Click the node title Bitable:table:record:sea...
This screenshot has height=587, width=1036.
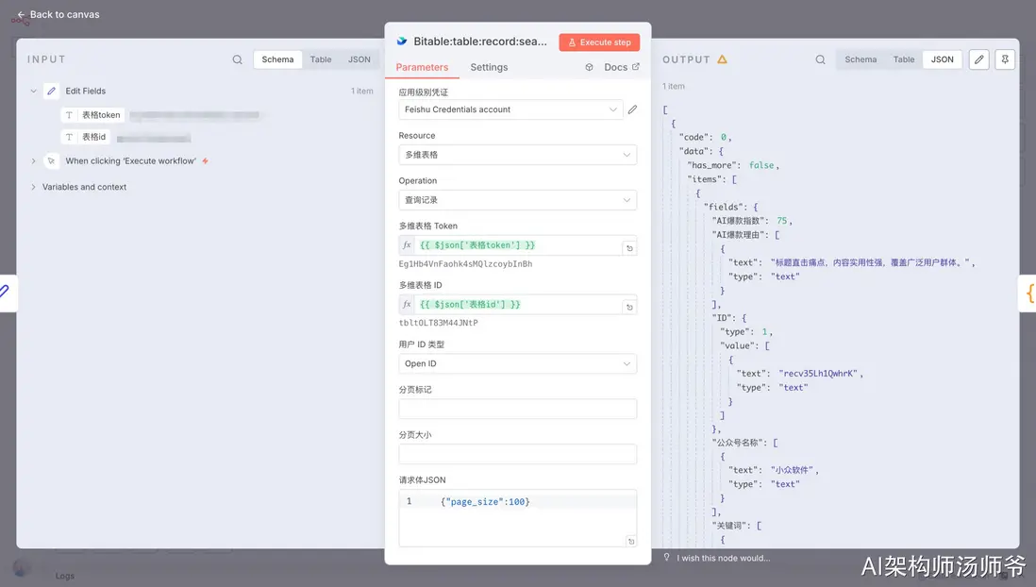(480, 42)
